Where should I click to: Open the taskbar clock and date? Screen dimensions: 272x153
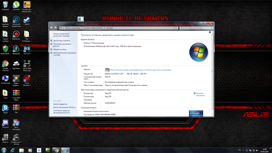265,150
